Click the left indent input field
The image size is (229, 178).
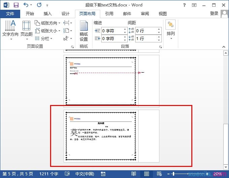coord(112,31)
